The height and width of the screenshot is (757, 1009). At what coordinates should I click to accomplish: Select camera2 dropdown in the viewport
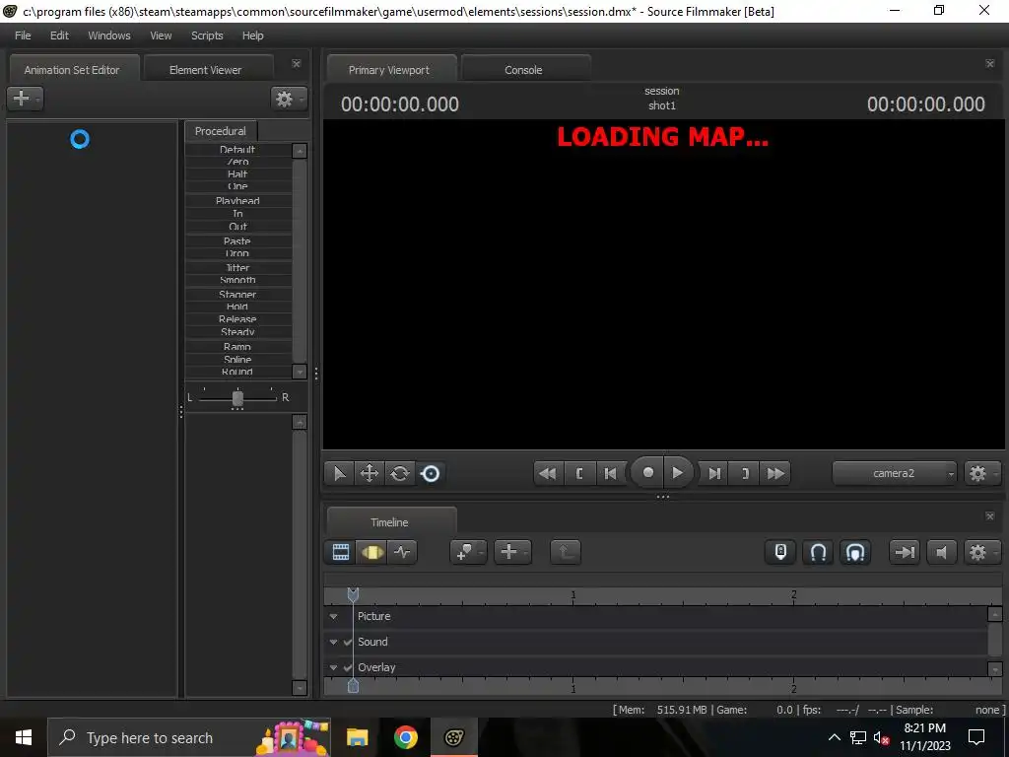pos(895,474)
